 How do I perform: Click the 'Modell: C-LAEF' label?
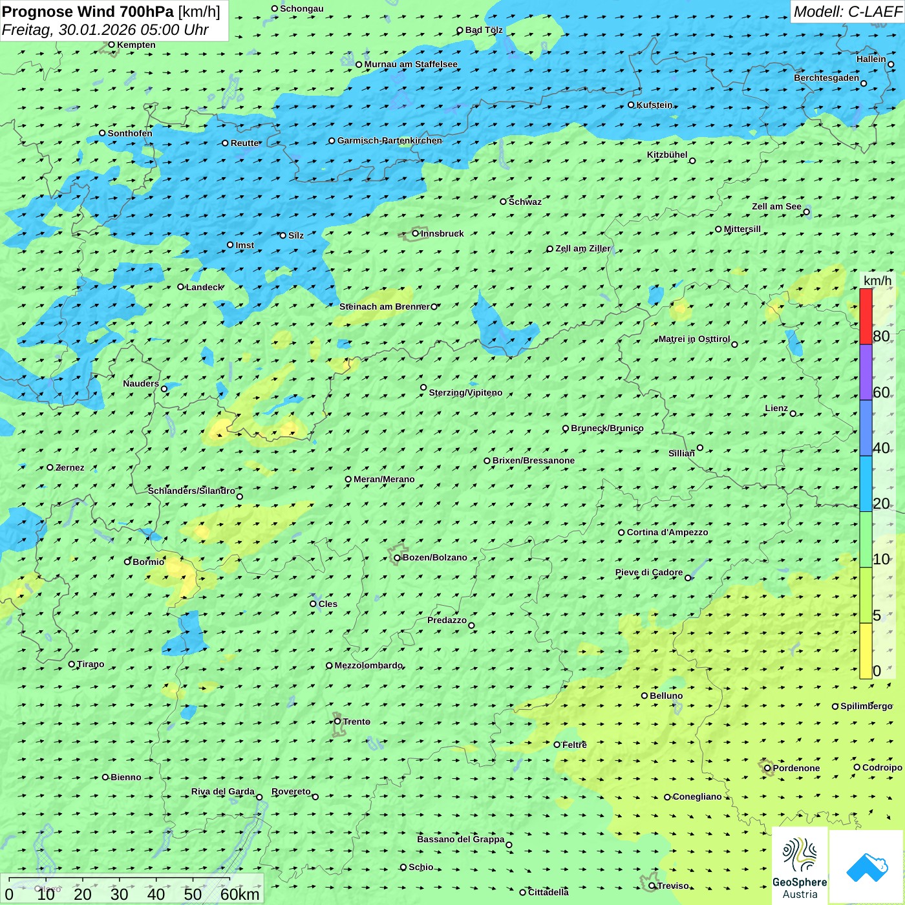coord(847,12)
